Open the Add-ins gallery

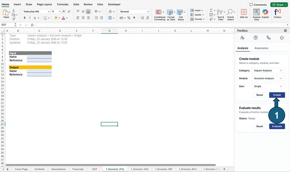244,14
